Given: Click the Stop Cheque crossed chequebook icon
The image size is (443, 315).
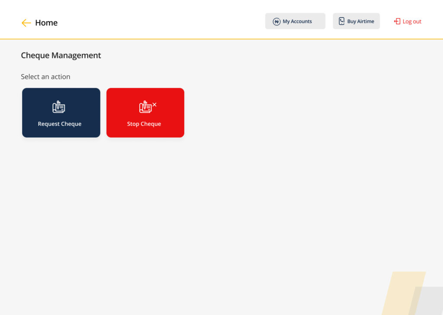Looking at the screenshot, I should [x=148, y=107].
